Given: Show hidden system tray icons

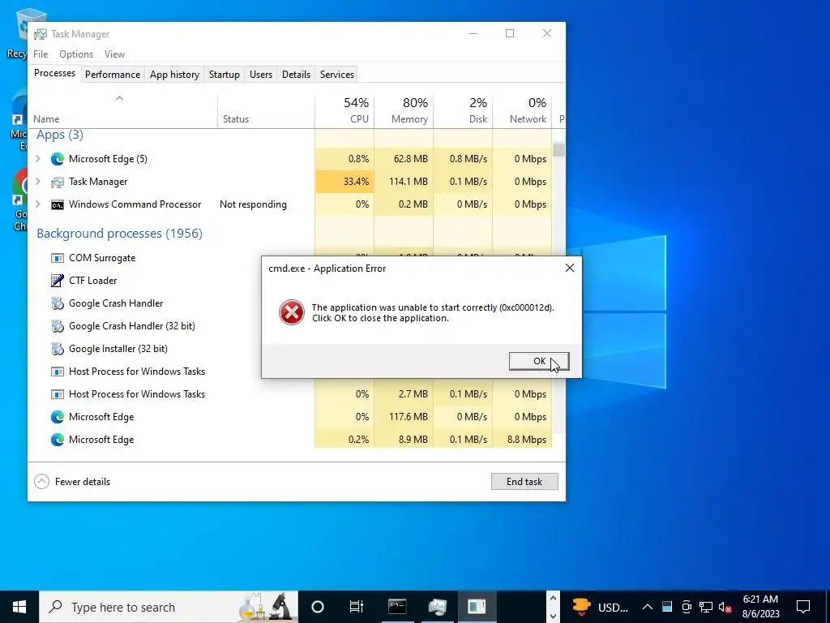Looking at the screenshot, I should click(x=648, y=607).
